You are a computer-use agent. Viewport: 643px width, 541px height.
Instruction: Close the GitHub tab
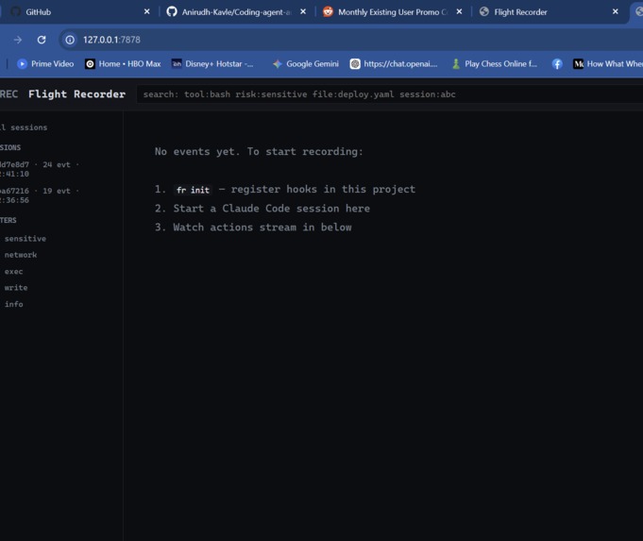pos(146,12)
